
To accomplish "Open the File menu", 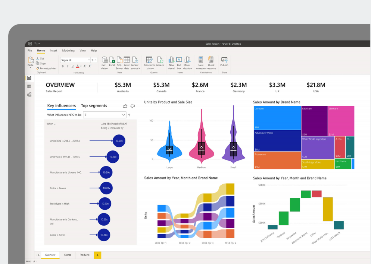I will click(29, 51).
